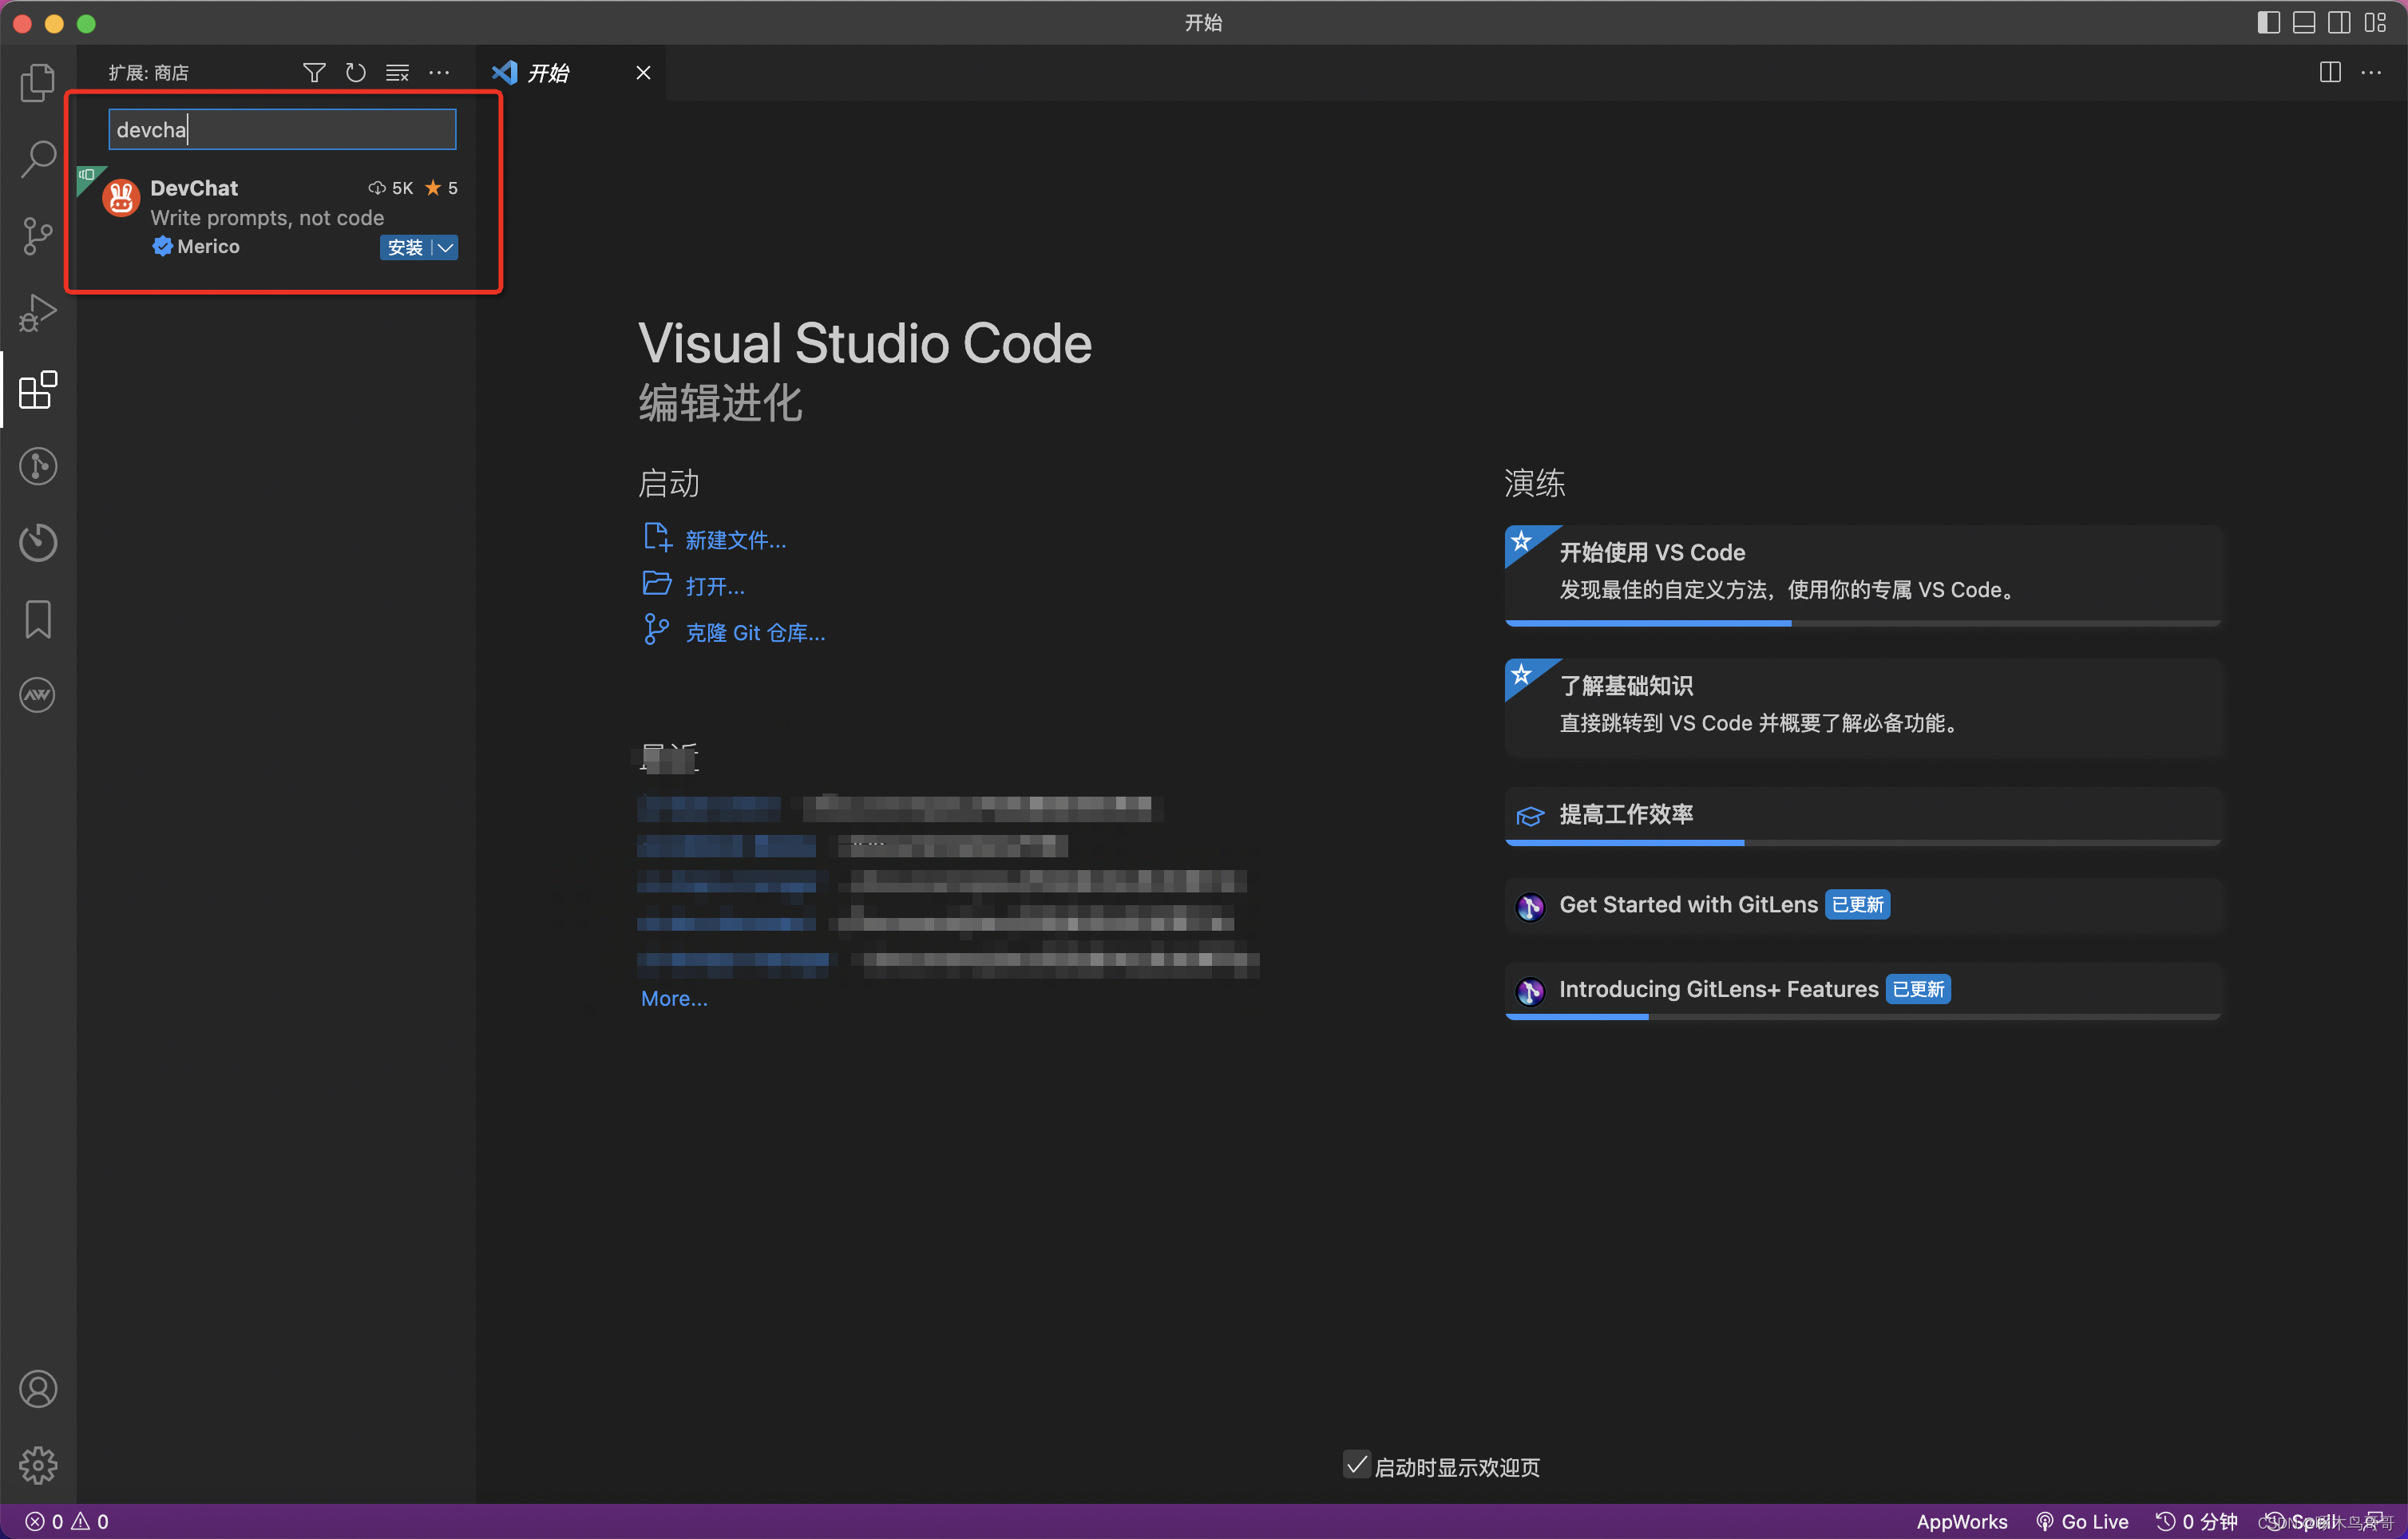Click AppWorks in status bar
This screenshot has height=1539, width=2408.
click(1961, 1521)
